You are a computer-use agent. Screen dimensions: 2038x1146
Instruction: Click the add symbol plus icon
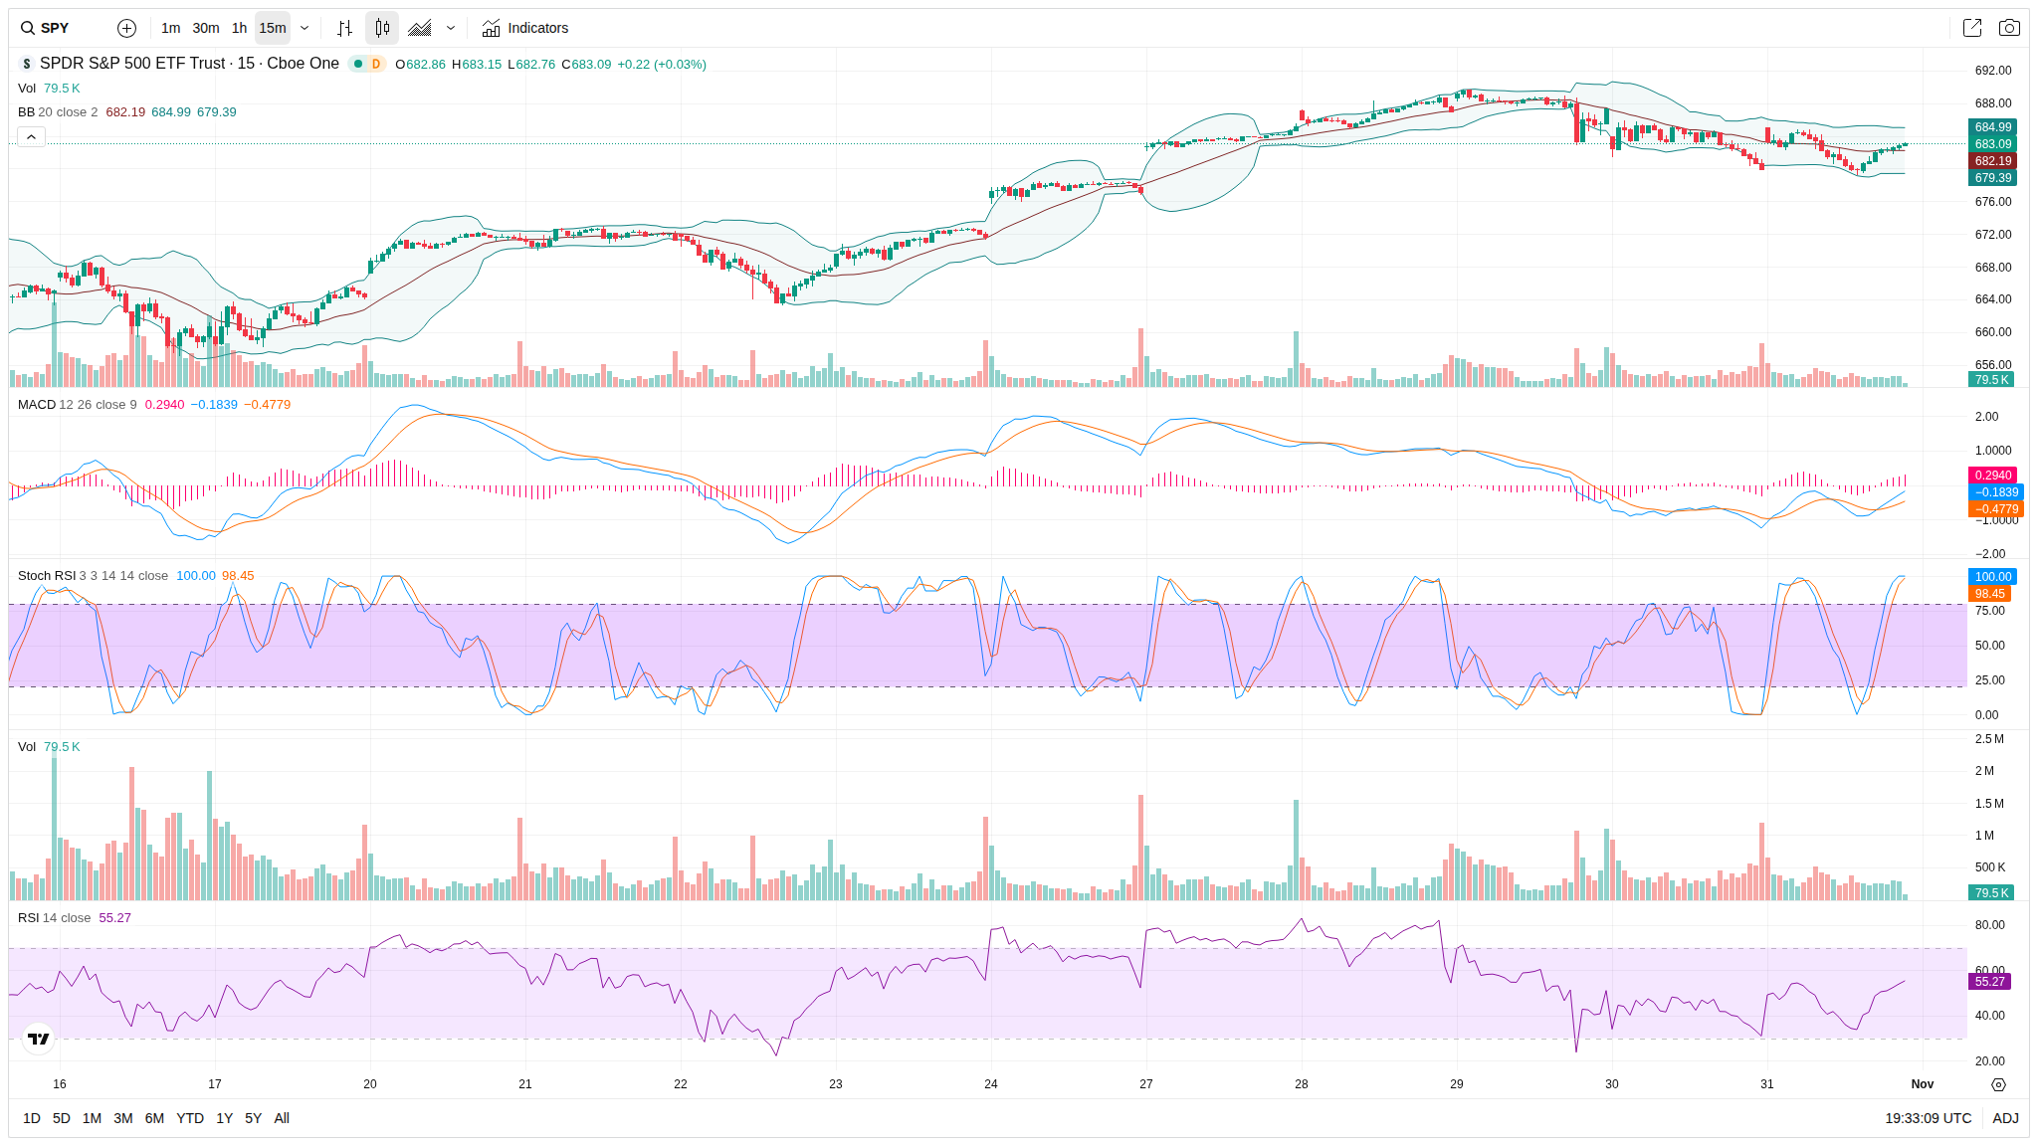[x=126, y=28]
